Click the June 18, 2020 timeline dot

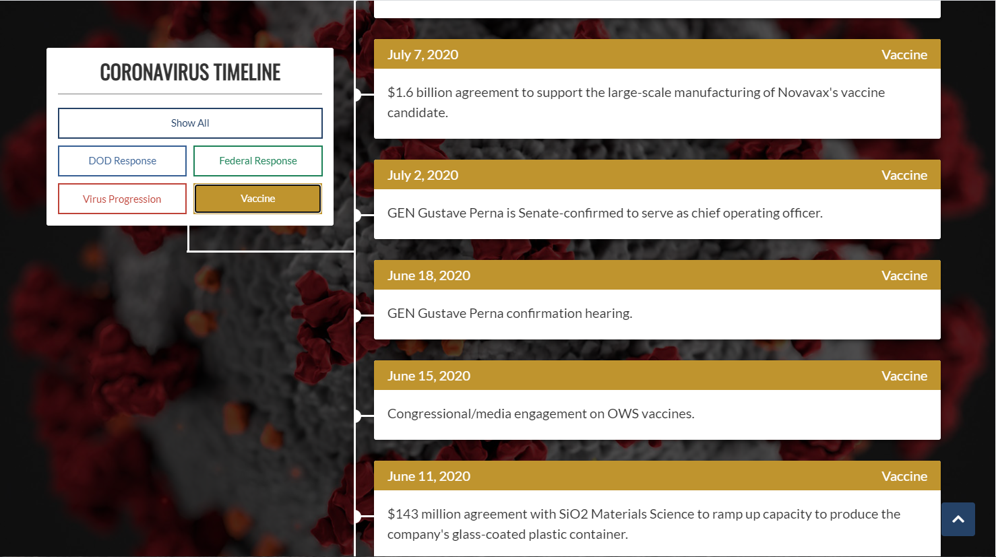pos(357,316)
